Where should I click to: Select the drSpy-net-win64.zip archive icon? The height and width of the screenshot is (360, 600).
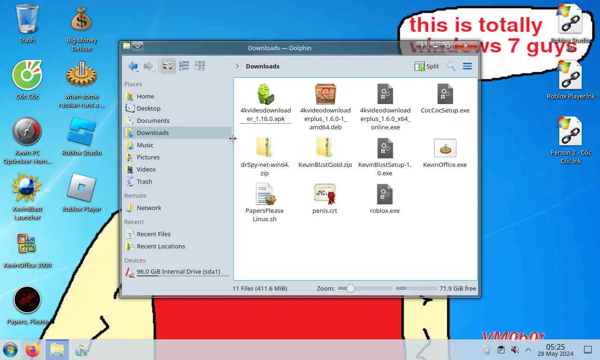click(x=265, y=148)
